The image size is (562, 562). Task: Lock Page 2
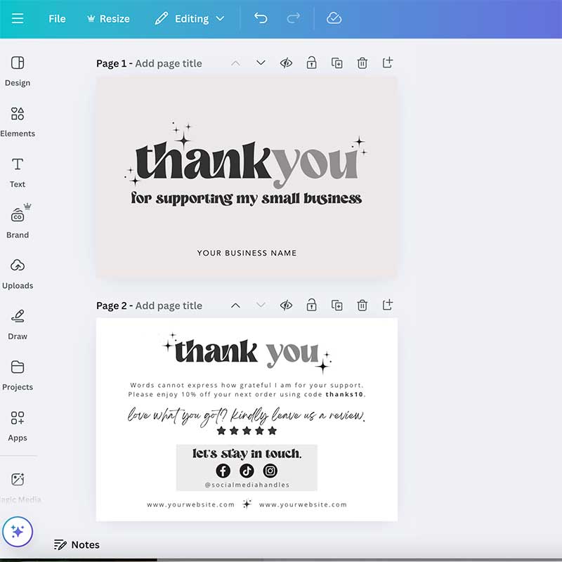click(311, 305)
